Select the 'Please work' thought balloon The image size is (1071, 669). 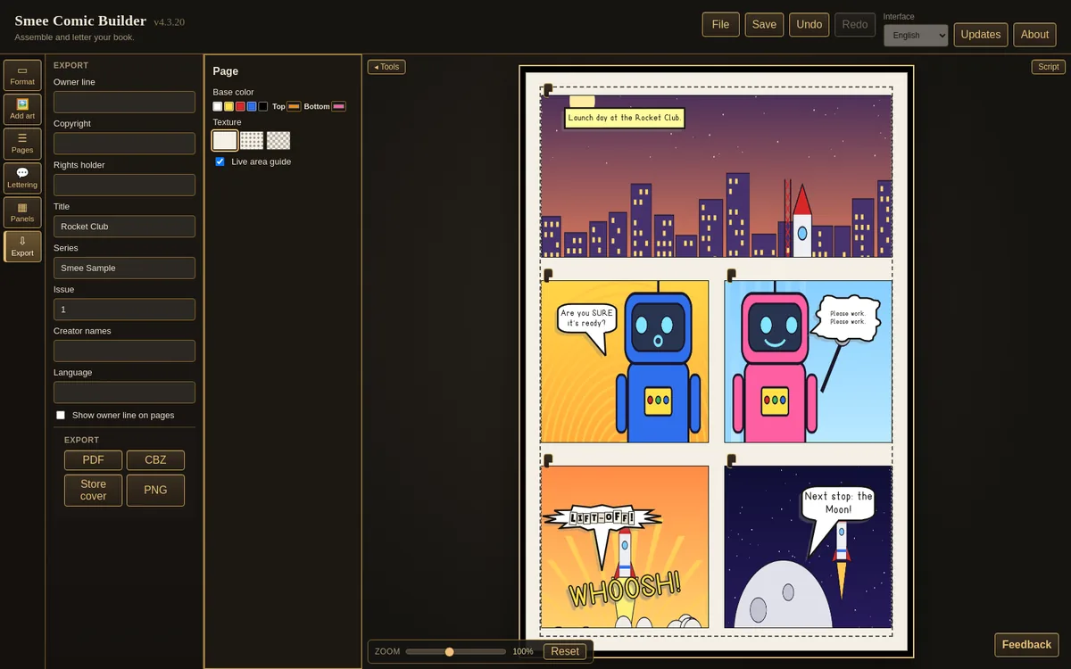pos(847,318)
